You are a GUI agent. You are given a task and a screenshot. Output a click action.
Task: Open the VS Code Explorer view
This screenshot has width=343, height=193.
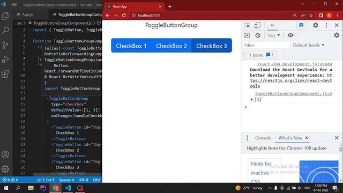point(5,16)
